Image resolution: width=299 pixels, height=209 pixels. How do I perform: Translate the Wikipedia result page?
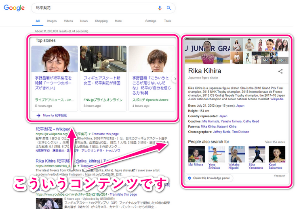point(105,134)
